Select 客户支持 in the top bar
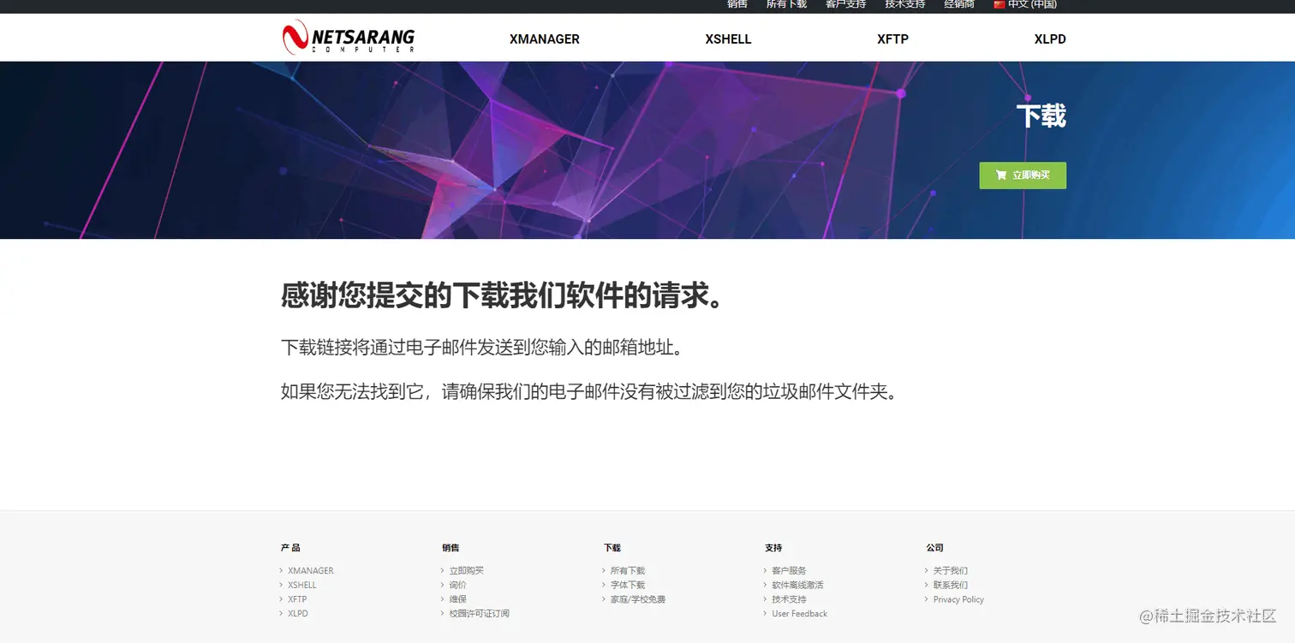Image resolution: width=1295 pixels, height=643 pixels. point(846,4)
